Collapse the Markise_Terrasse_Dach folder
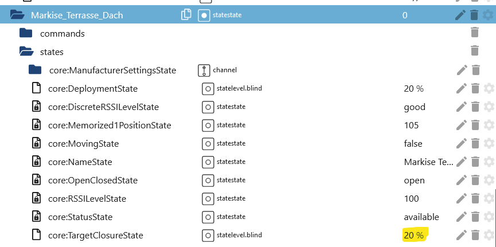 tap(17, 15)
